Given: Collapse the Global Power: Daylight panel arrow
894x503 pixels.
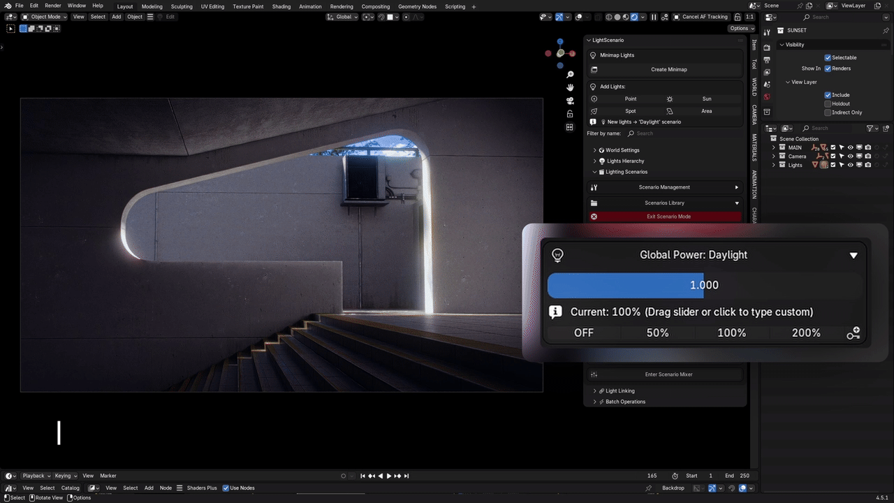Looking at the screenshot, I should [853, 255].
